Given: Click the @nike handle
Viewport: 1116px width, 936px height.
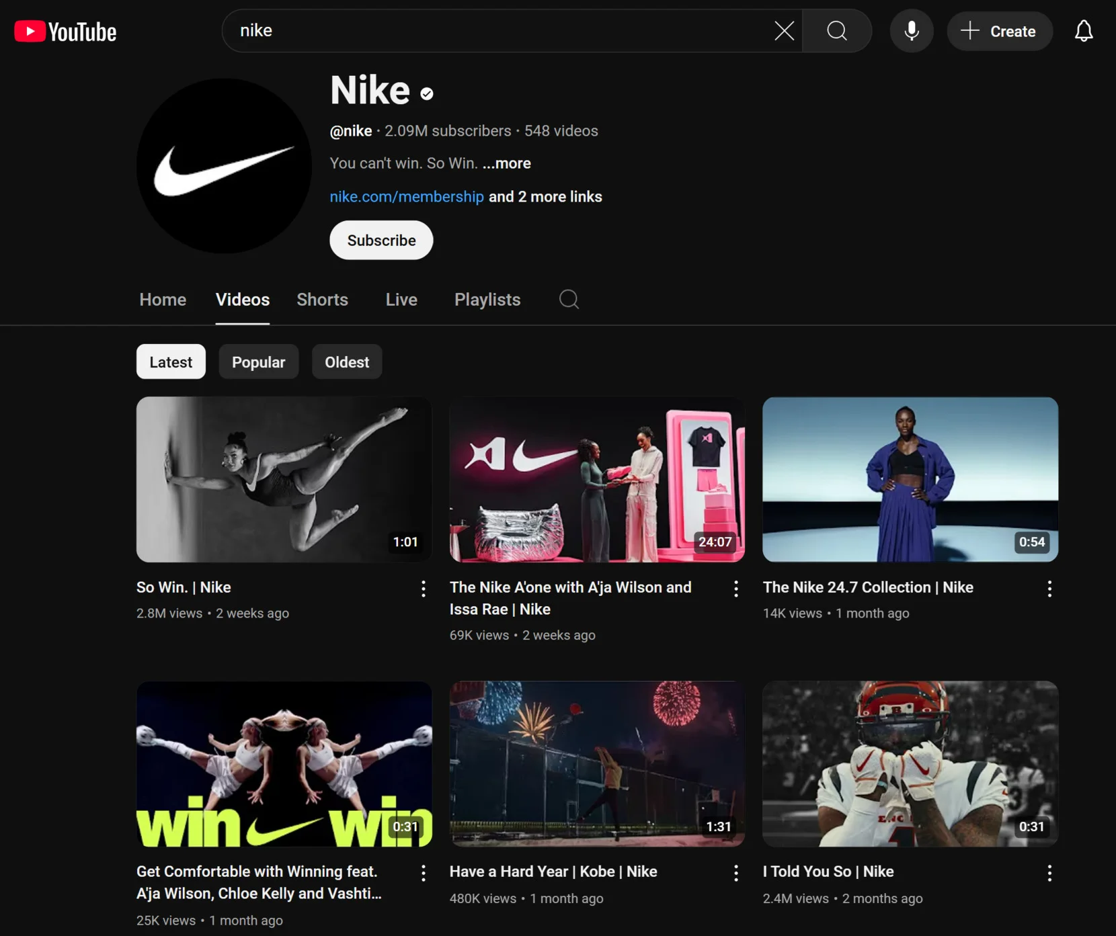Looking at the screenshot, I should (351, 131).
